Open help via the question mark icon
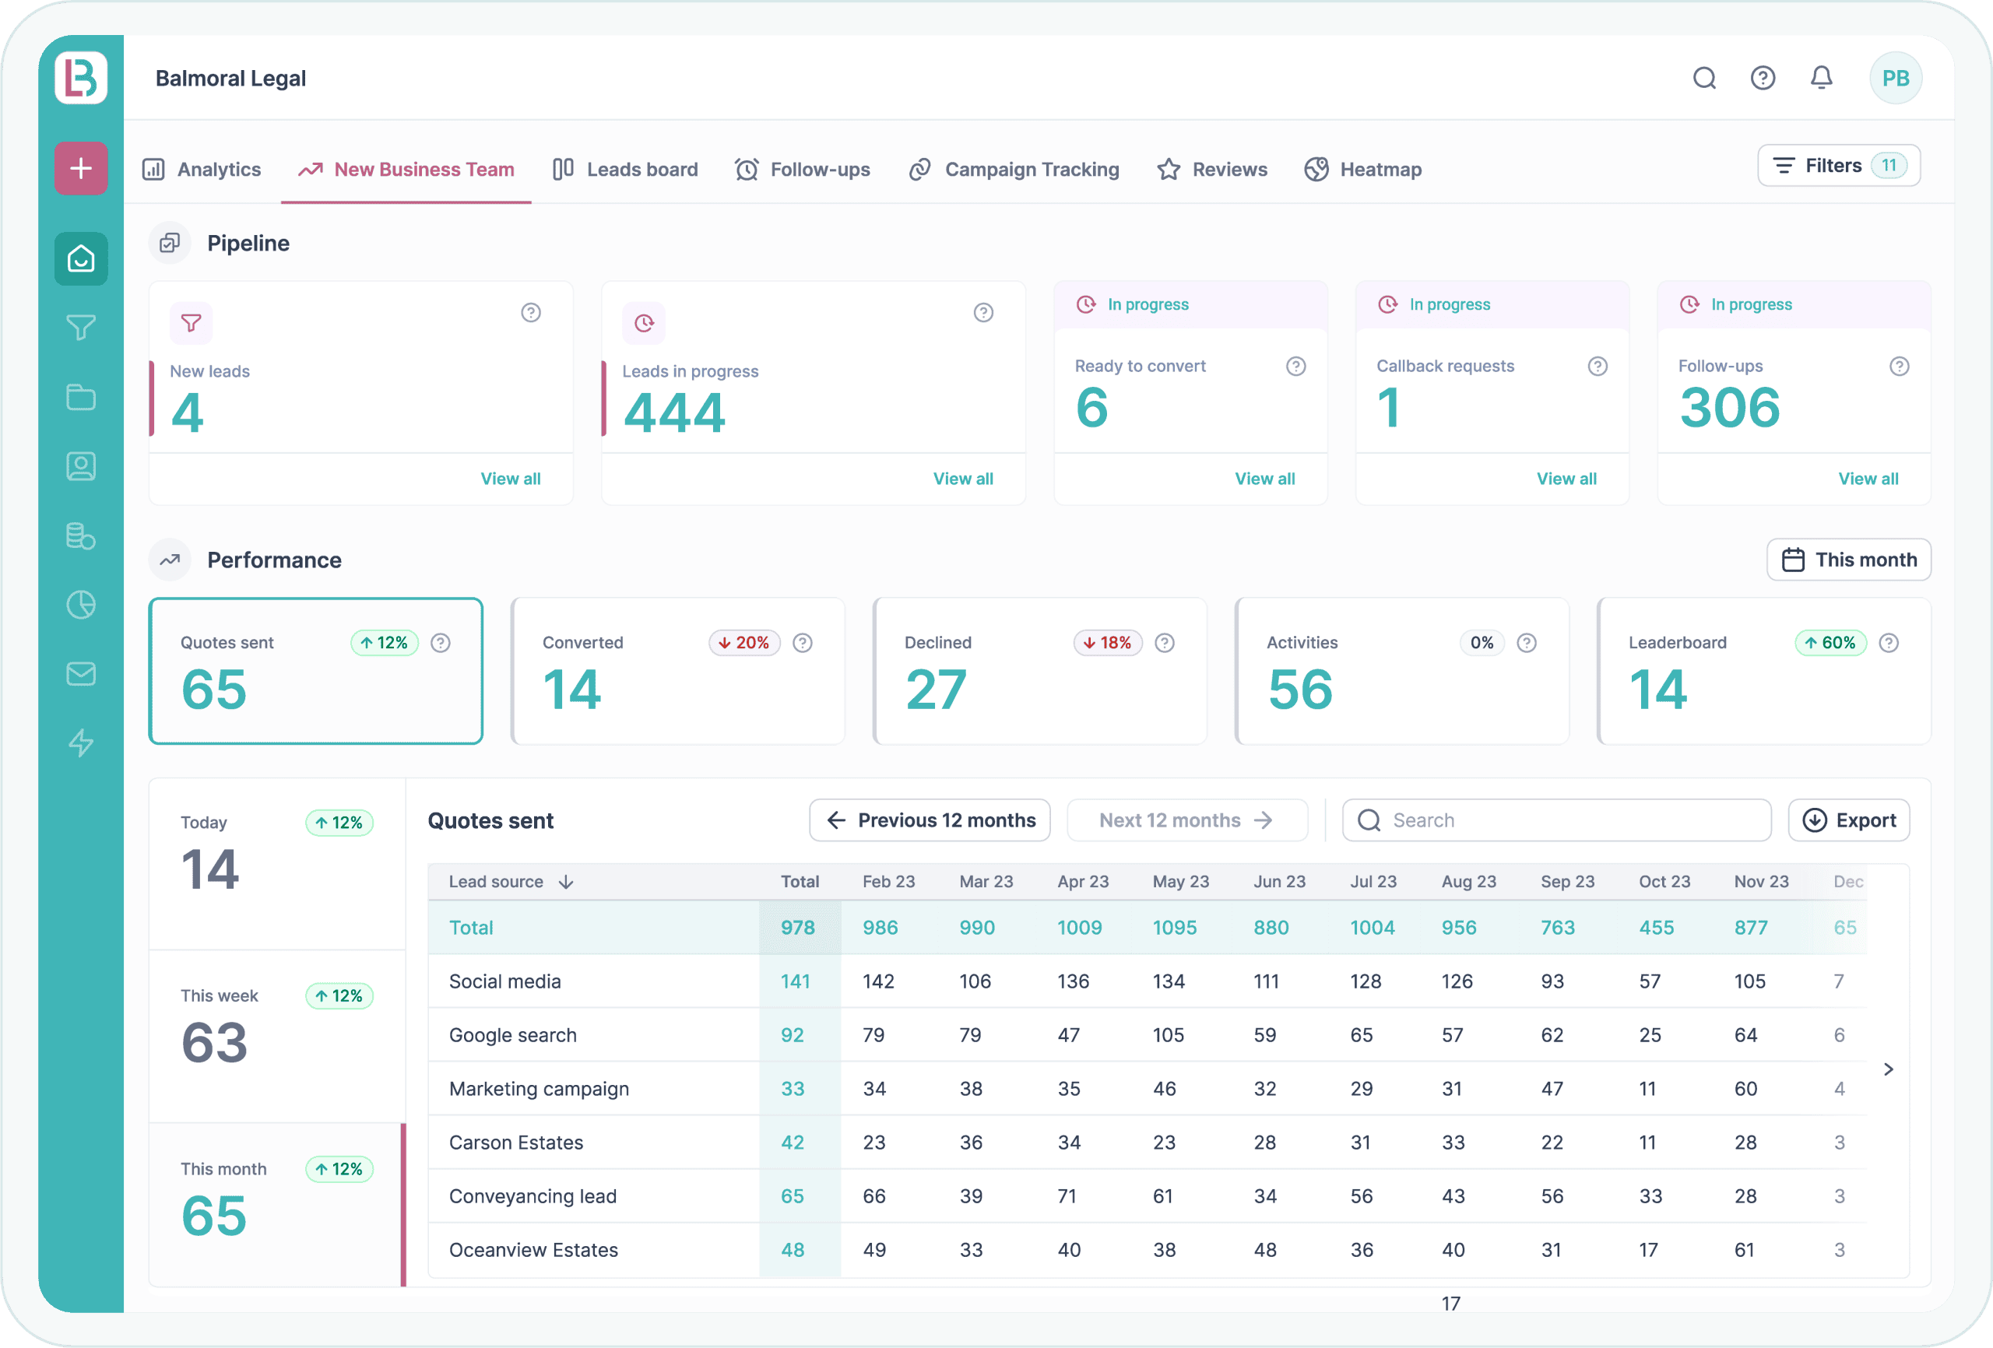This screenshot has height=1348, width=1993. point(1763,77)
